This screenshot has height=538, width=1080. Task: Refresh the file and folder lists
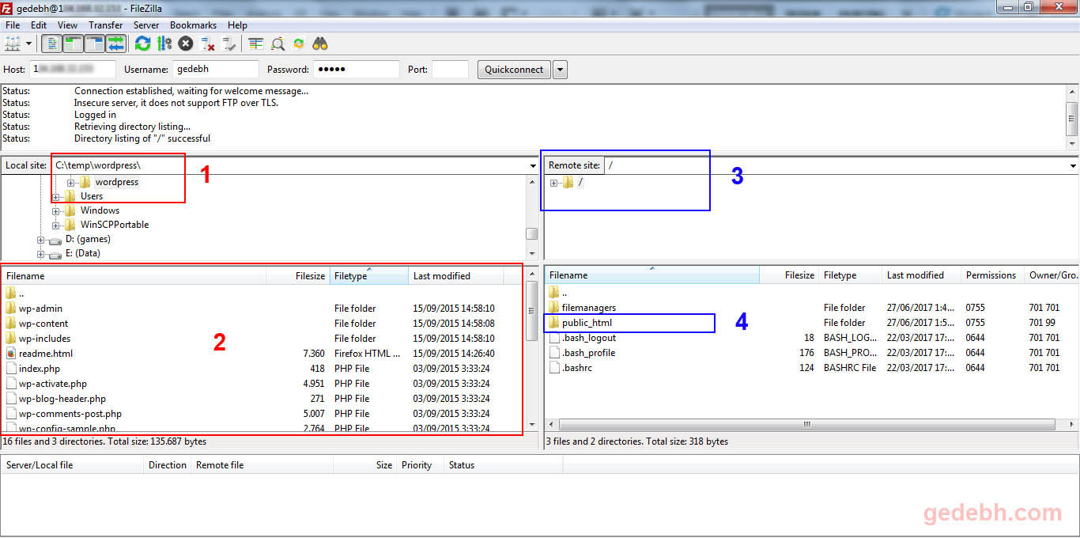click(142, 44)
